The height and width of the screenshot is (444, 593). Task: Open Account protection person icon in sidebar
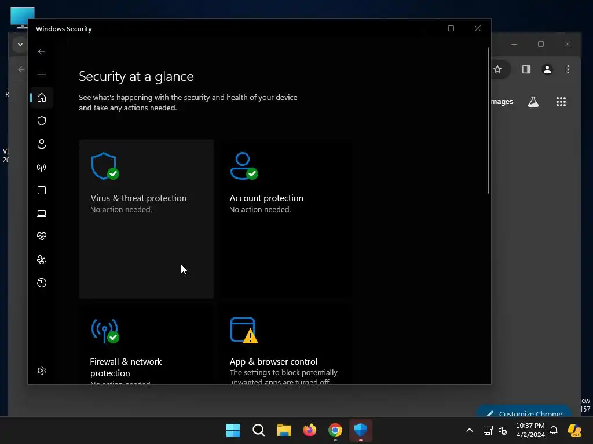(42, 144)
